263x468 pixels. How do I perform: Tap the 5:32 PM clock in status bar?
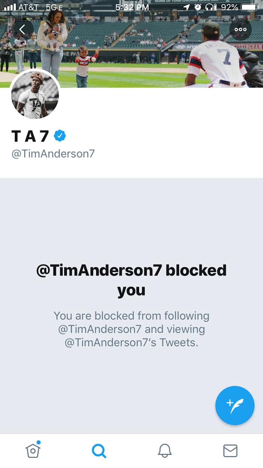(x=132, y=7)
